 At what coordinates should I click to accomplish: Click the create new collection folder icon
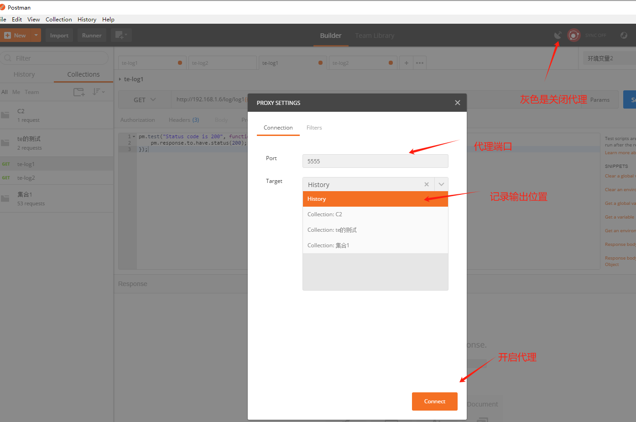[79, 92]
